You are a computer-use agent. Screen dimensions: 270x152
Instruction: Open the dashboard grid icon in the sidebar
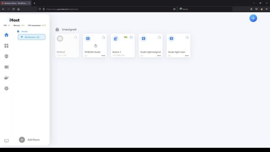point(6,46)
